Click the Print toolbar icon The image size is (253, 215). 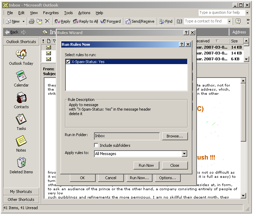tap(31, 21)
